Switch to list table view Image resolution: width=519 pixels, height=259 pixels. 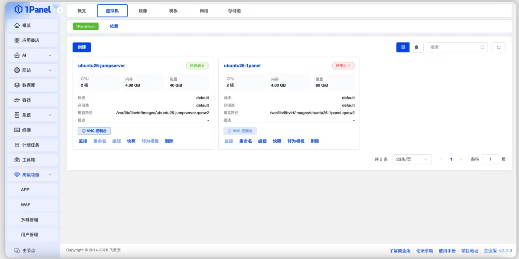pyautogui.click(x=416, y=47)
